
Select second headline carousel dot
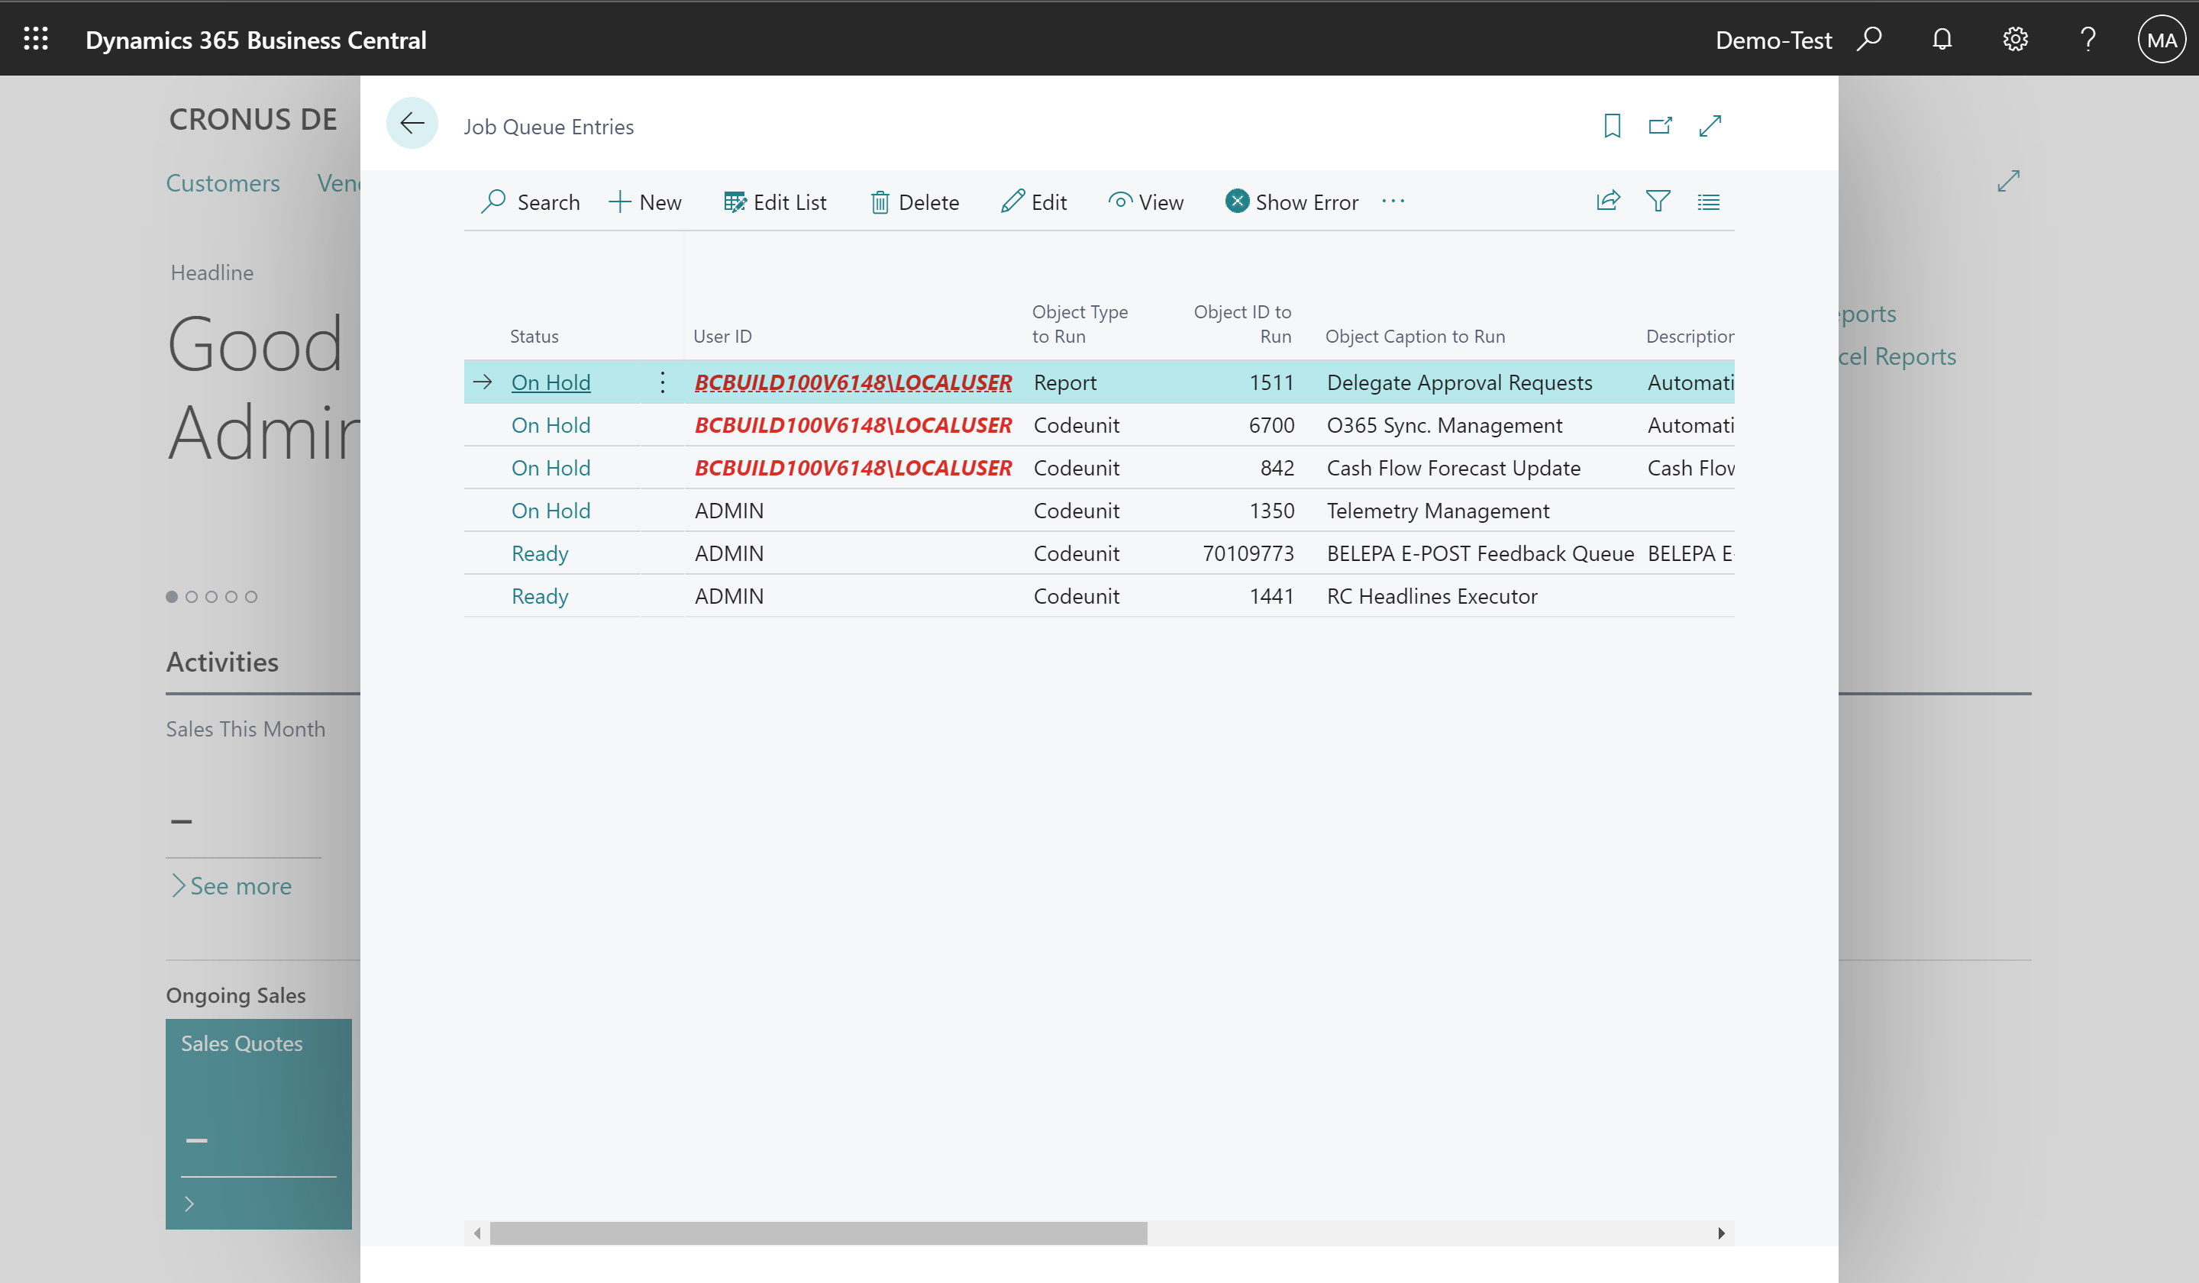[191, 597]
